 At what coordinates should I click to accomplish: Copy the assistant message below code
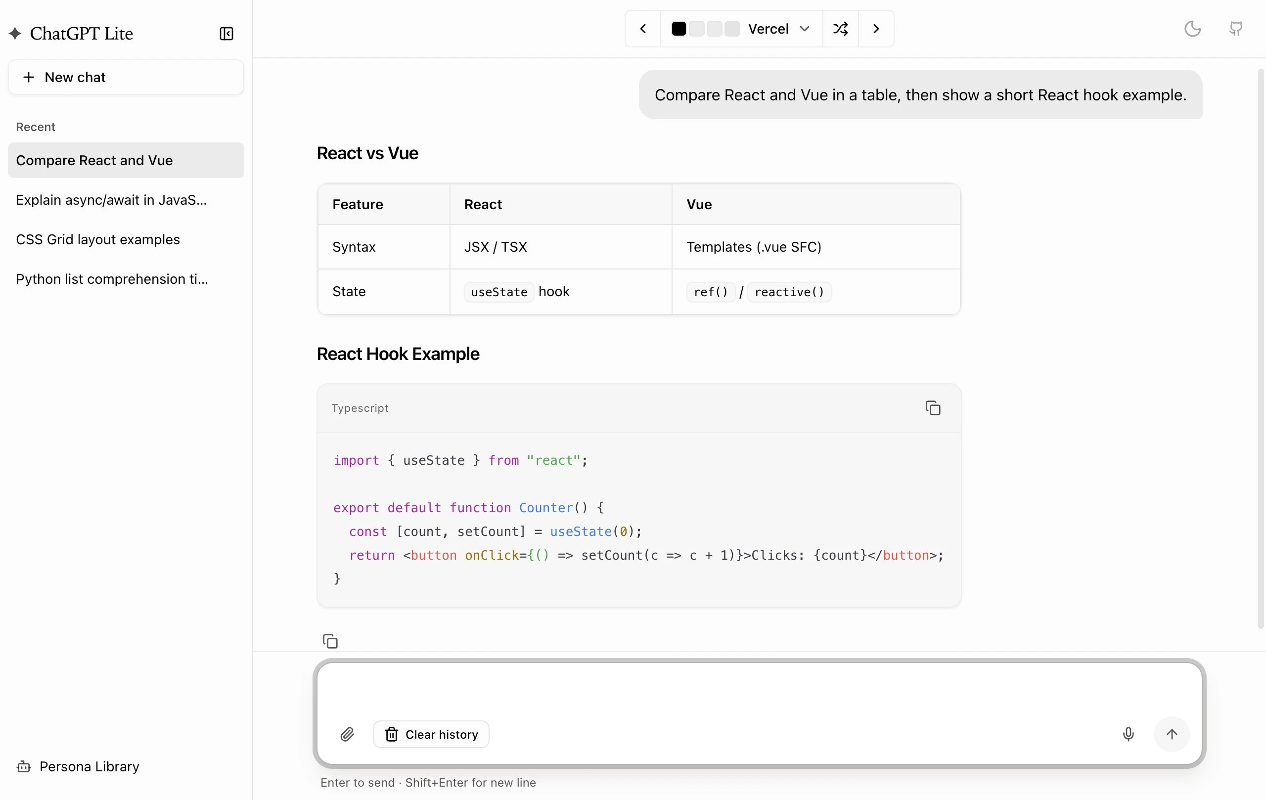[x=330, y=641]
